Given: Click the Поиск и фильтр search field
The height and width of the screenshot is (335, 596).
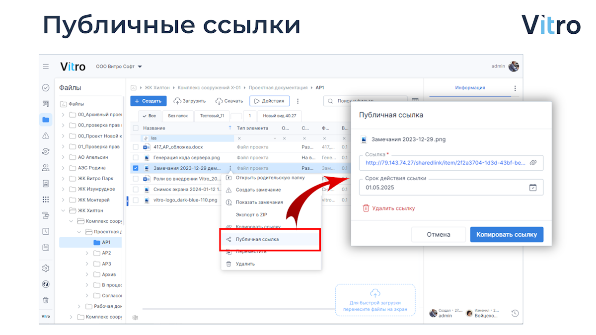Looking at the screenshot, I should click(x=365, y=101).
